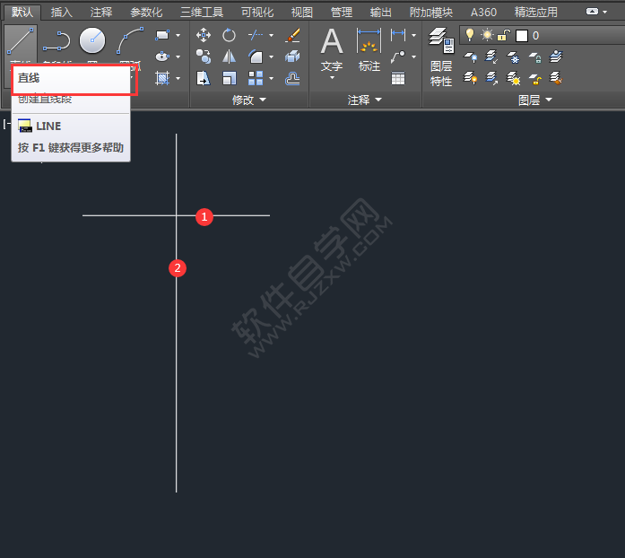Image resolution: width=625 pixels, height=558 pixels.
Task: Switch to the 插入 ribbon tab
Action: pos(62,13)
